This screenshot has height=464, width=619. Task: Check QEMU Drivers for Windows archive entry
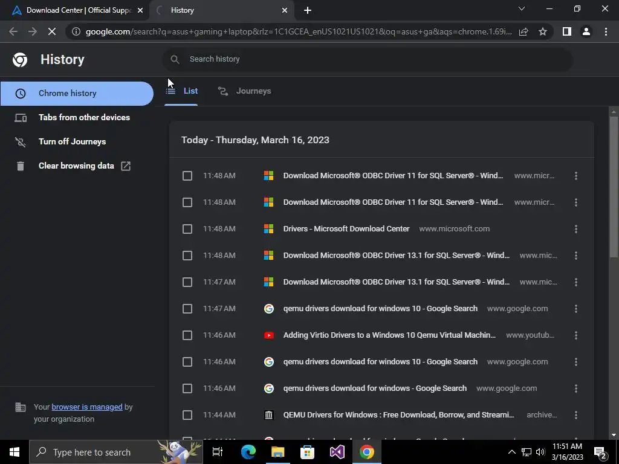pyautogui.click(x=187, y=415)
